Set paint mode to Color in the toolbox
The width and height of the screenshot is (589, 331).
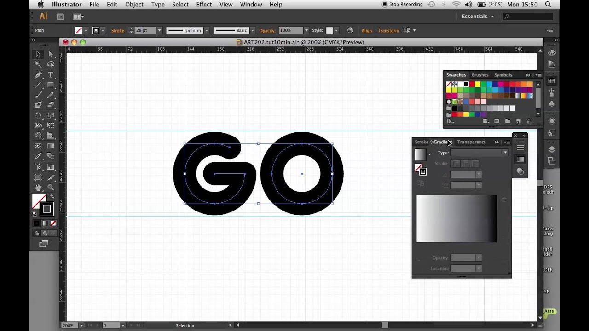(x=36, y=223)
